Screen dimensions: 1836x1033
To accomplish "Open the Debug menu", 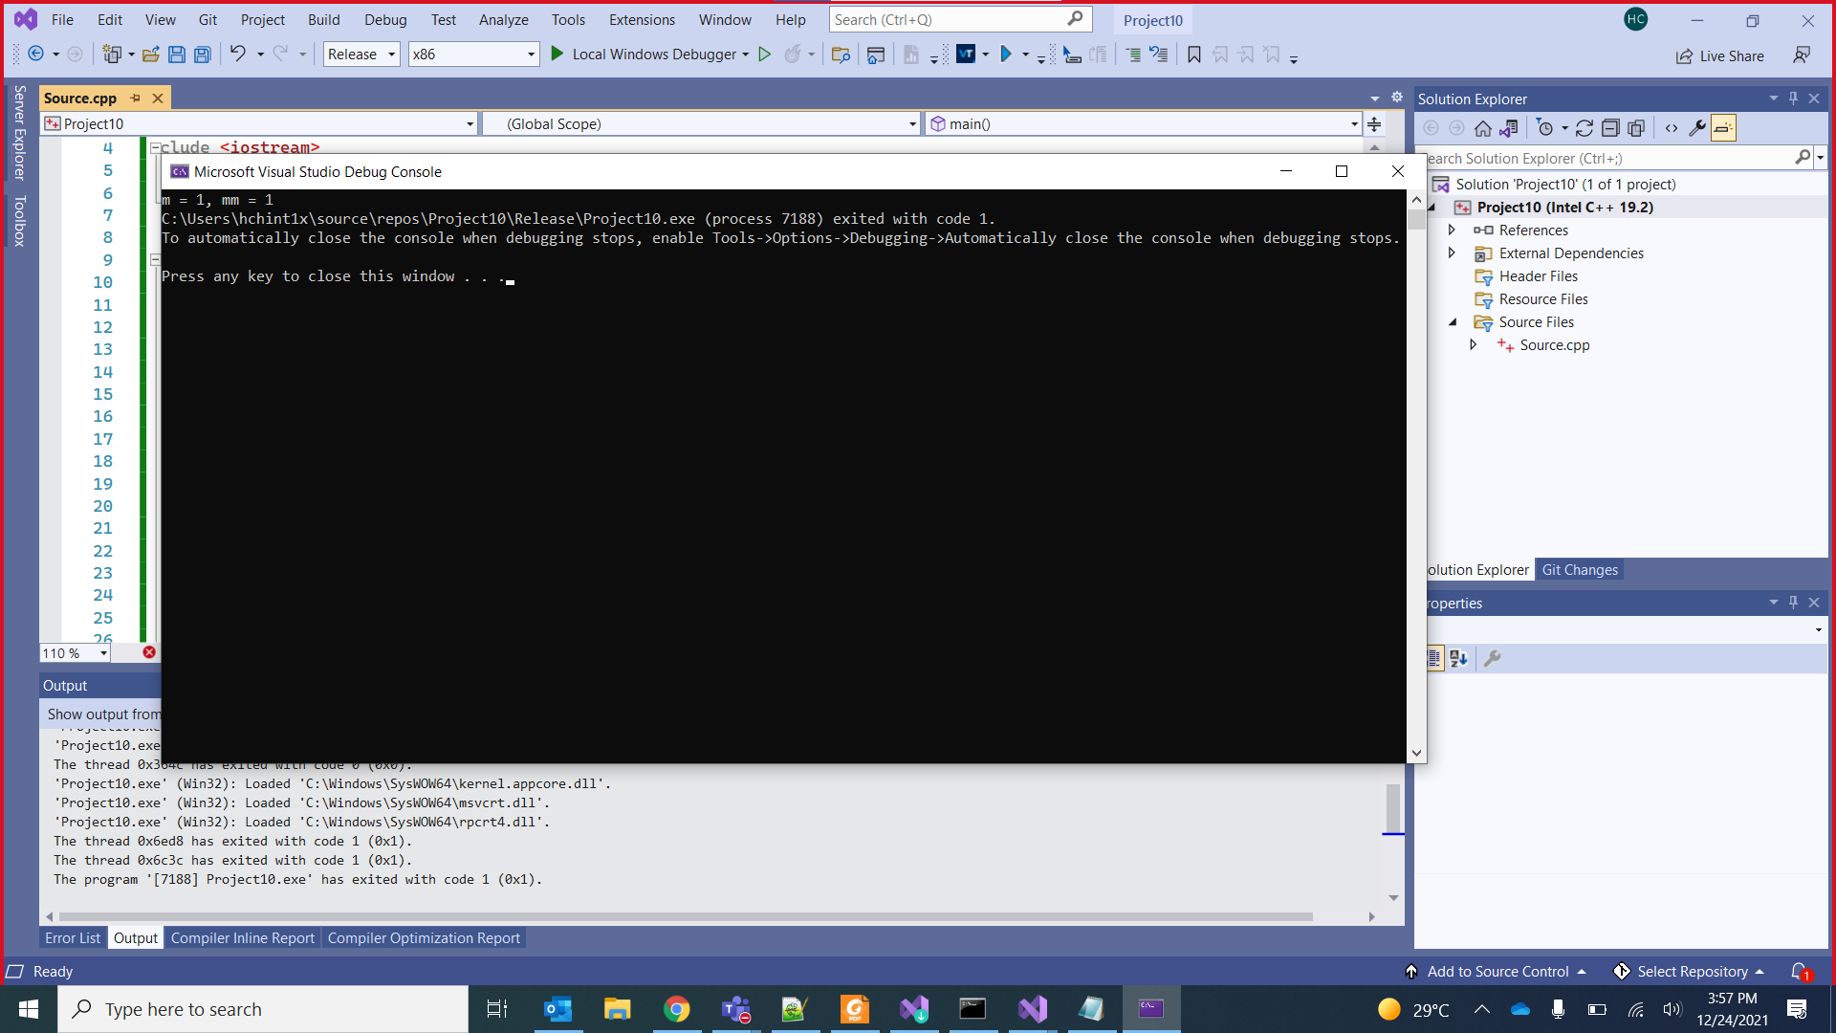I will pos(385,19).
